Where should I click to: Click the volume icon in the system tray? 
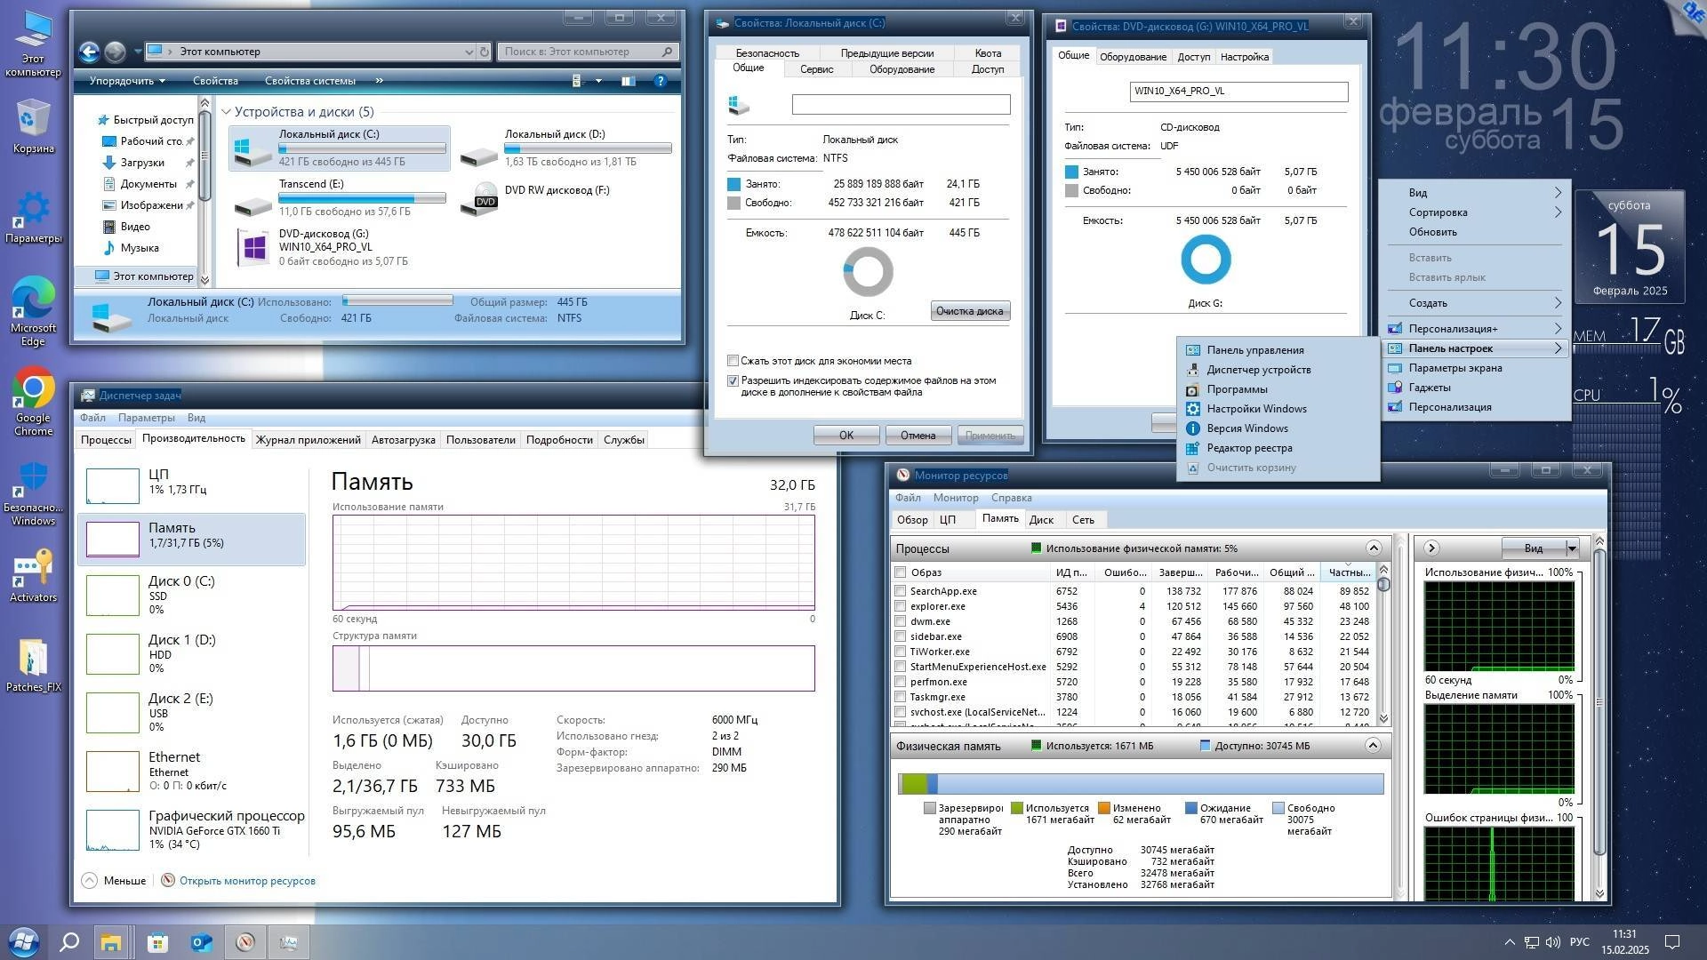(1552, 942)
